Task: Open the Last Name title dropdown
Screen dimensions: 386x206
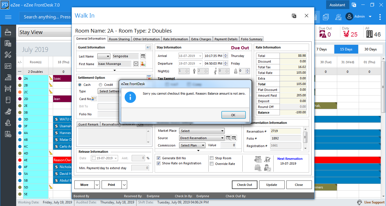Action: tap(104, 56)
